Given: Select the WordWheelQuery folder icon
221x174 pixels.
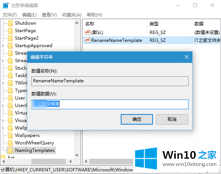Looking at the screenshot, I should point(10,143).
